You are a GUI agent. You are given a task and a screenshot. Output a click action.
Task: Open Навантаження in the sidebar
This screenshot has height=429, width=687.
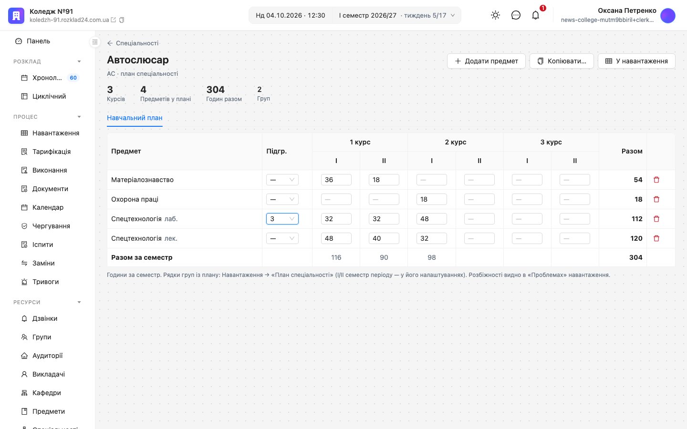[47, 133]
